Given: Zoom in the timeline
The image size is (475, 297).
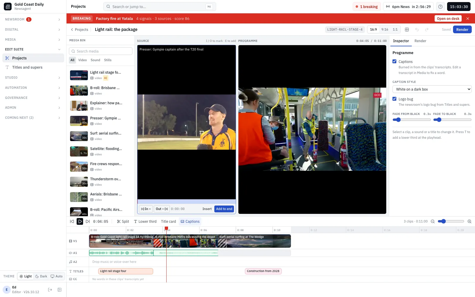Looking at the screenshot, I should (469, 221).
